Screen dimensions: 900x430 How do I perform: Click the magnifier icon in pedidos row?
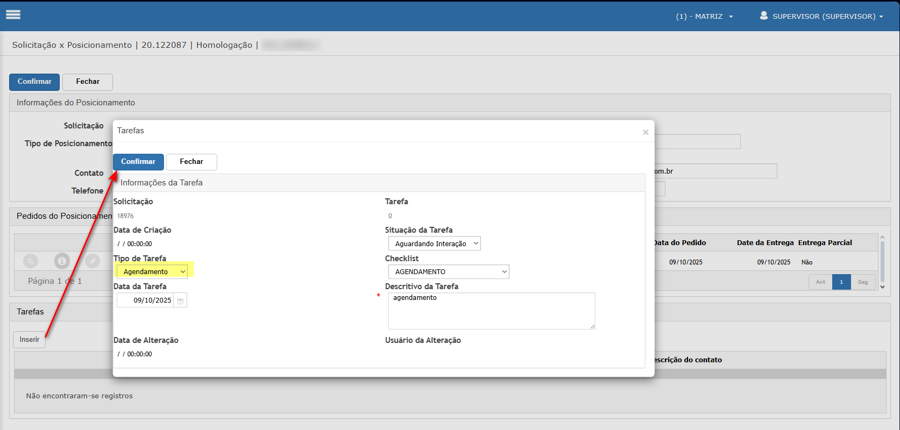(x=31, y=261)
